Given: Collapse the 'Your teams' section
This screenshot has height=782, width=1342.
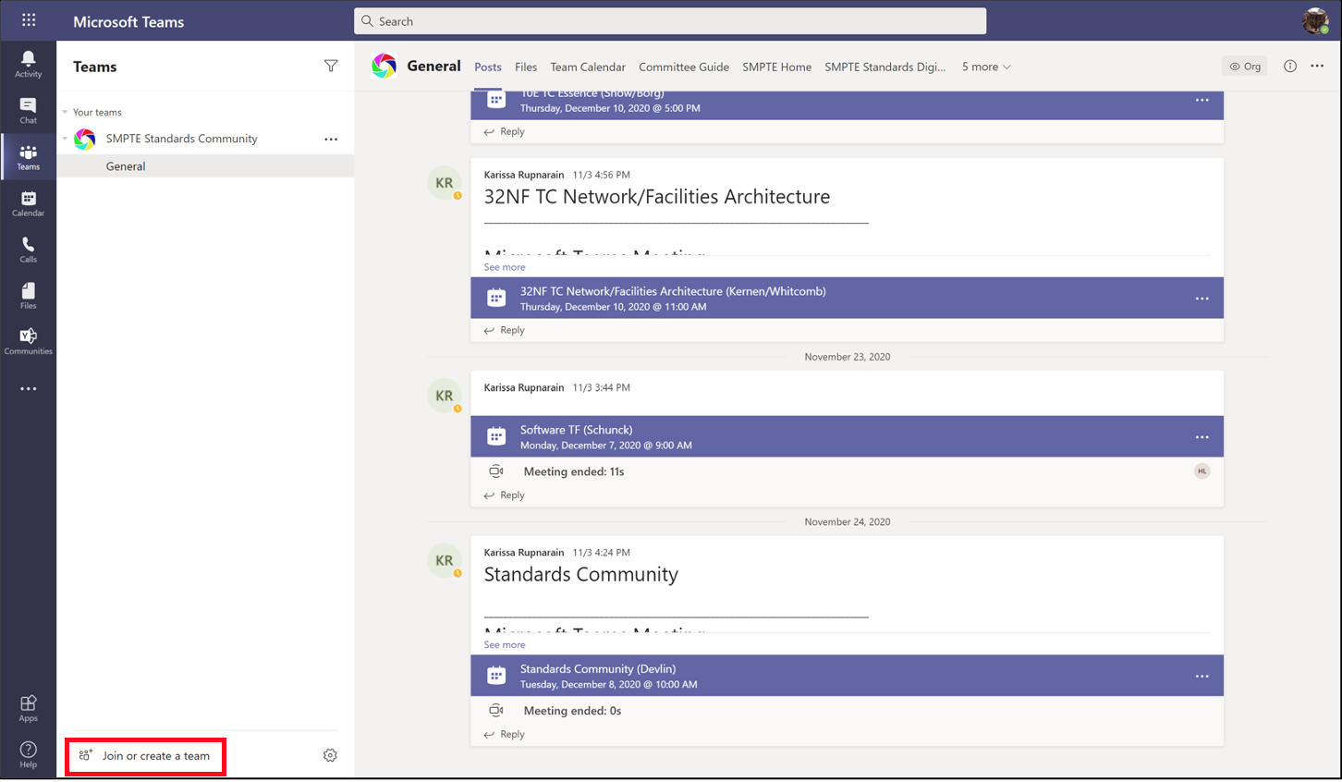Looking at the screenshot, I should point(65,112).
